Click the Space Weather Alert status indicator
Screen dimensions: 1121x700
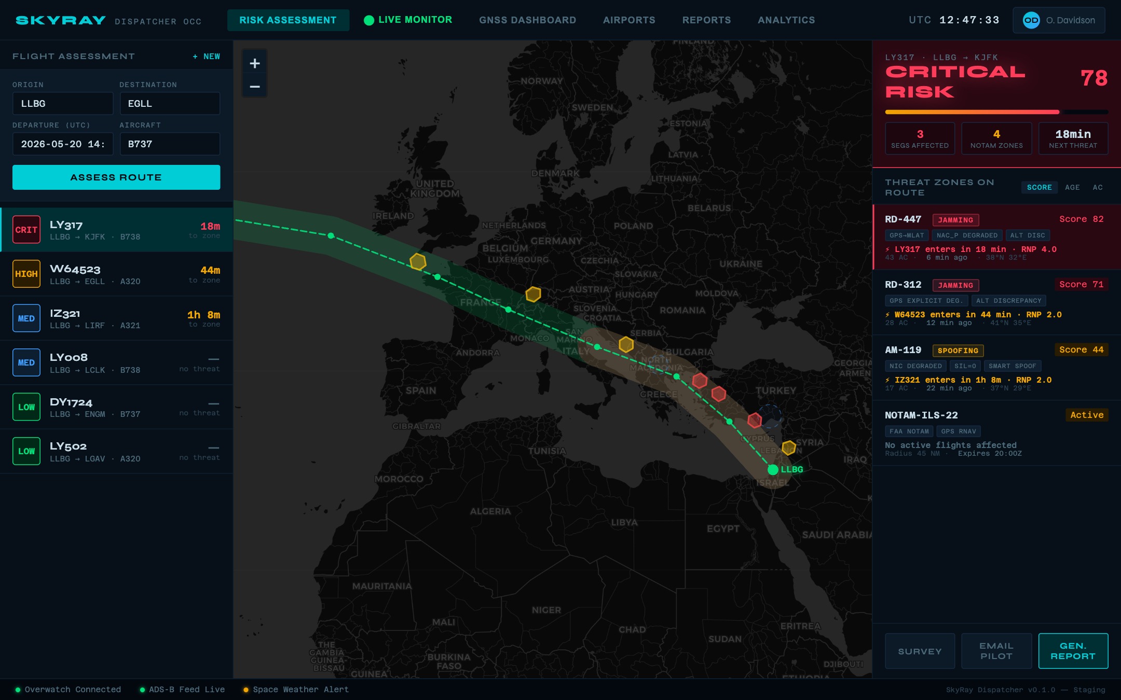(x=296, y=689)
